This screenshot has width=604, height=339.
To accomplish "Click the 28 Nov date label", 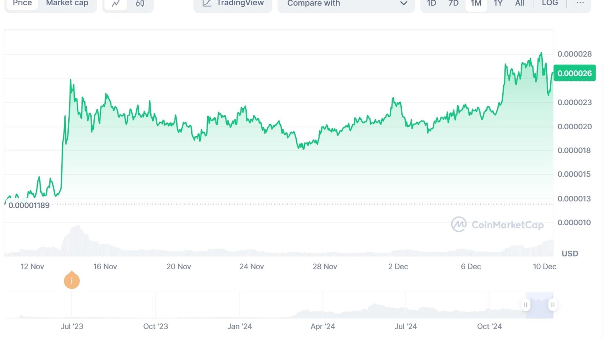I will click(x=325, y=266).
